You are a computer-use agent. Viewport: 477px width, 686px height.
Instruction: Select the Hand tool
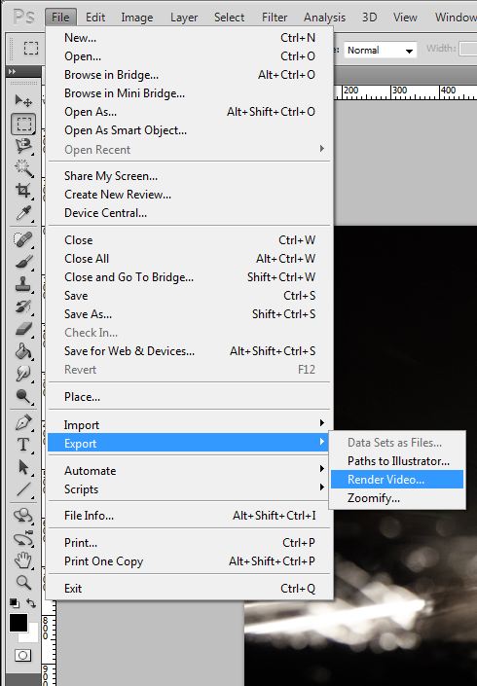(x=23, y=560)
